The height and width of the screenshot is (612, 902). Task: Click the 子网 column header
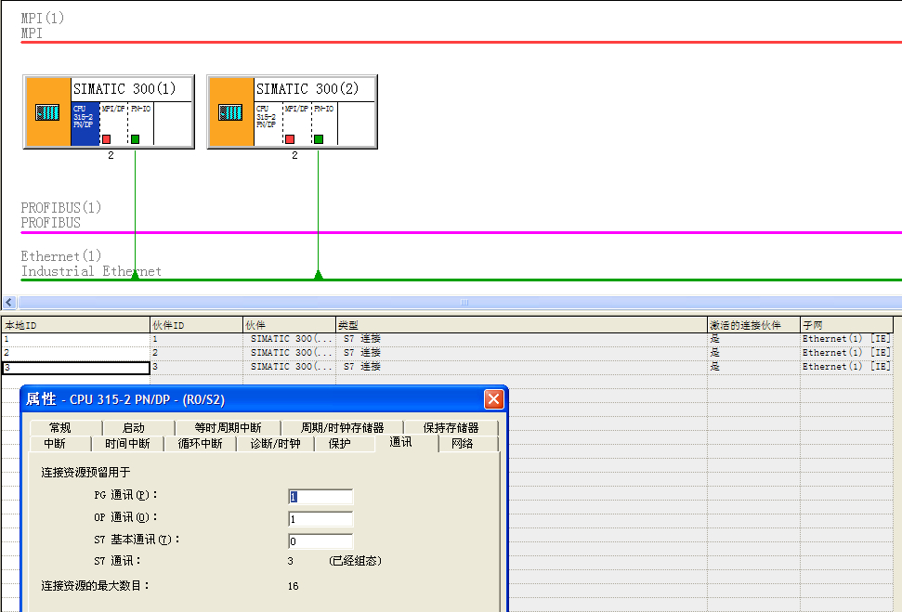click(846, 325)
